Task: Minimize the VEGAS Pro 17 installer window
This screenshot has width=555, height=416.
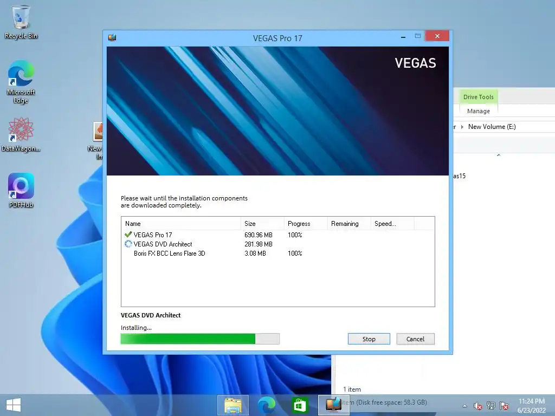Action: tap(403, 36)
